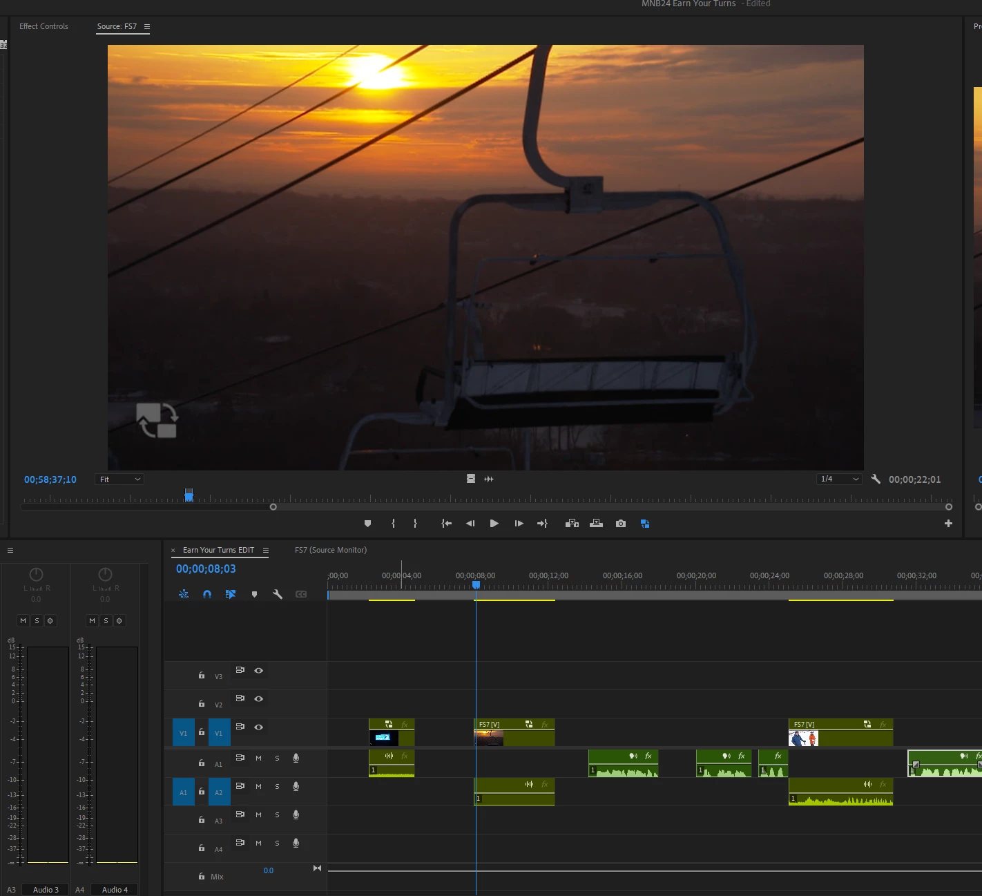Click the timeline playhead handle
The image size is (982, 896).
pos(476,584)
